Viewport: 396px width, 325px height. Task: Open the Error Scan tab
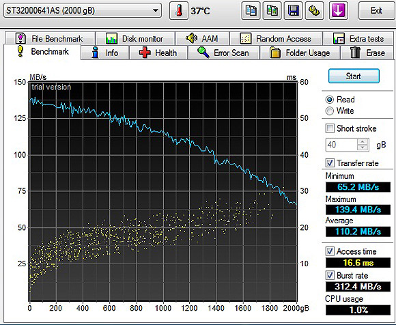coord(223,53)
